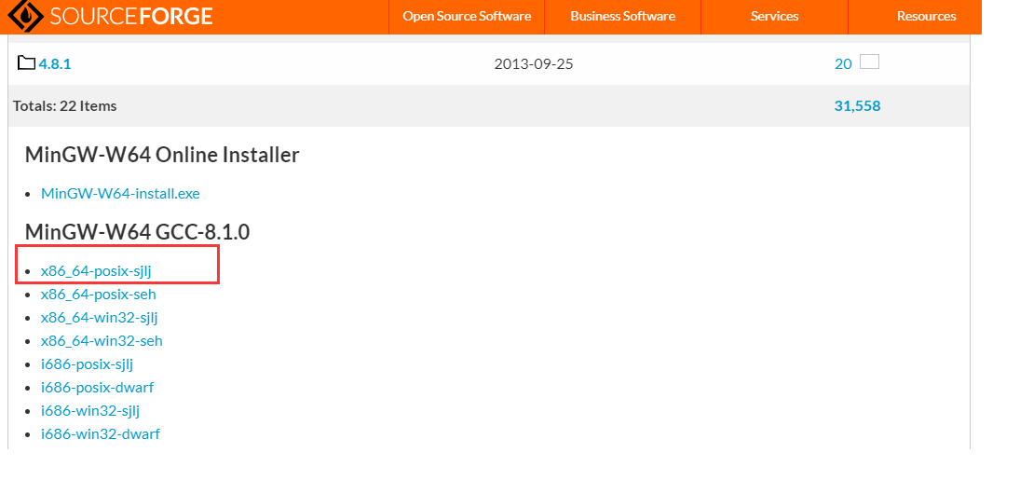Click the 31,558 total downloads link
Image resolution: width=1020 pixels, height=494 pixels.
click(x=857, y=105)
